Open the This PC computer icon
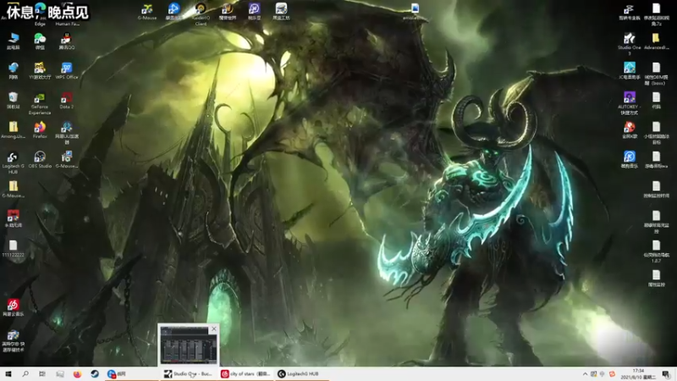 pyautogui.click(x=13, y=41)
